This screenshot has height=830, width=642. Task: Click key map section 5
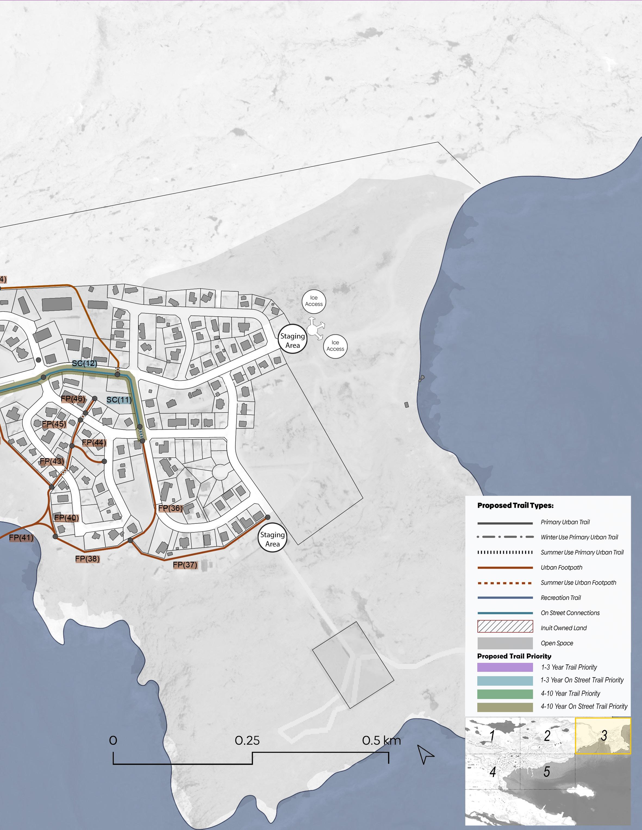547,772
